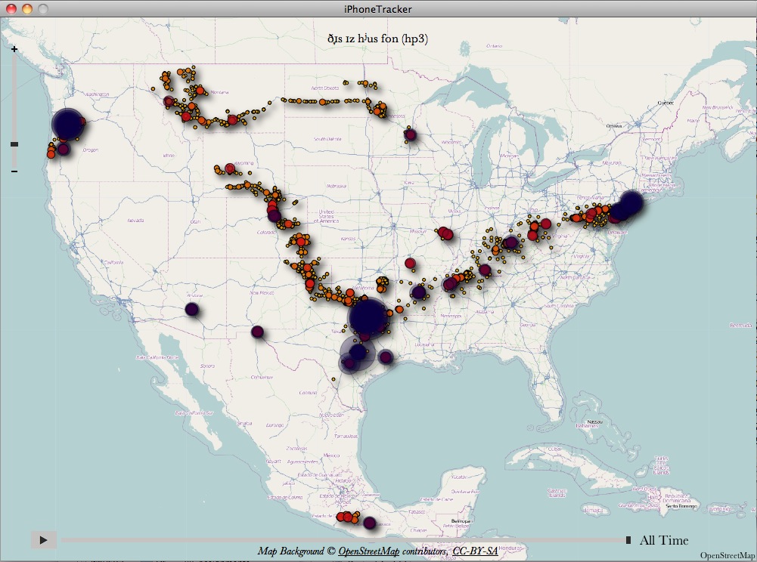Click the large dark marker in the Pacific Northwest
Screen dimensions: 757x562
(x=67, y=125)
